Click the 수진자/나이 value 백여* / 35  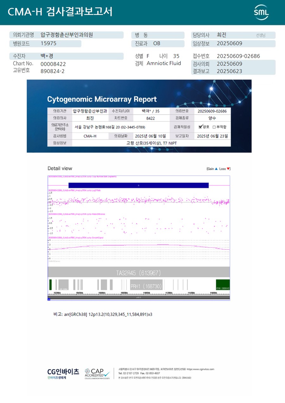point(151,111)
